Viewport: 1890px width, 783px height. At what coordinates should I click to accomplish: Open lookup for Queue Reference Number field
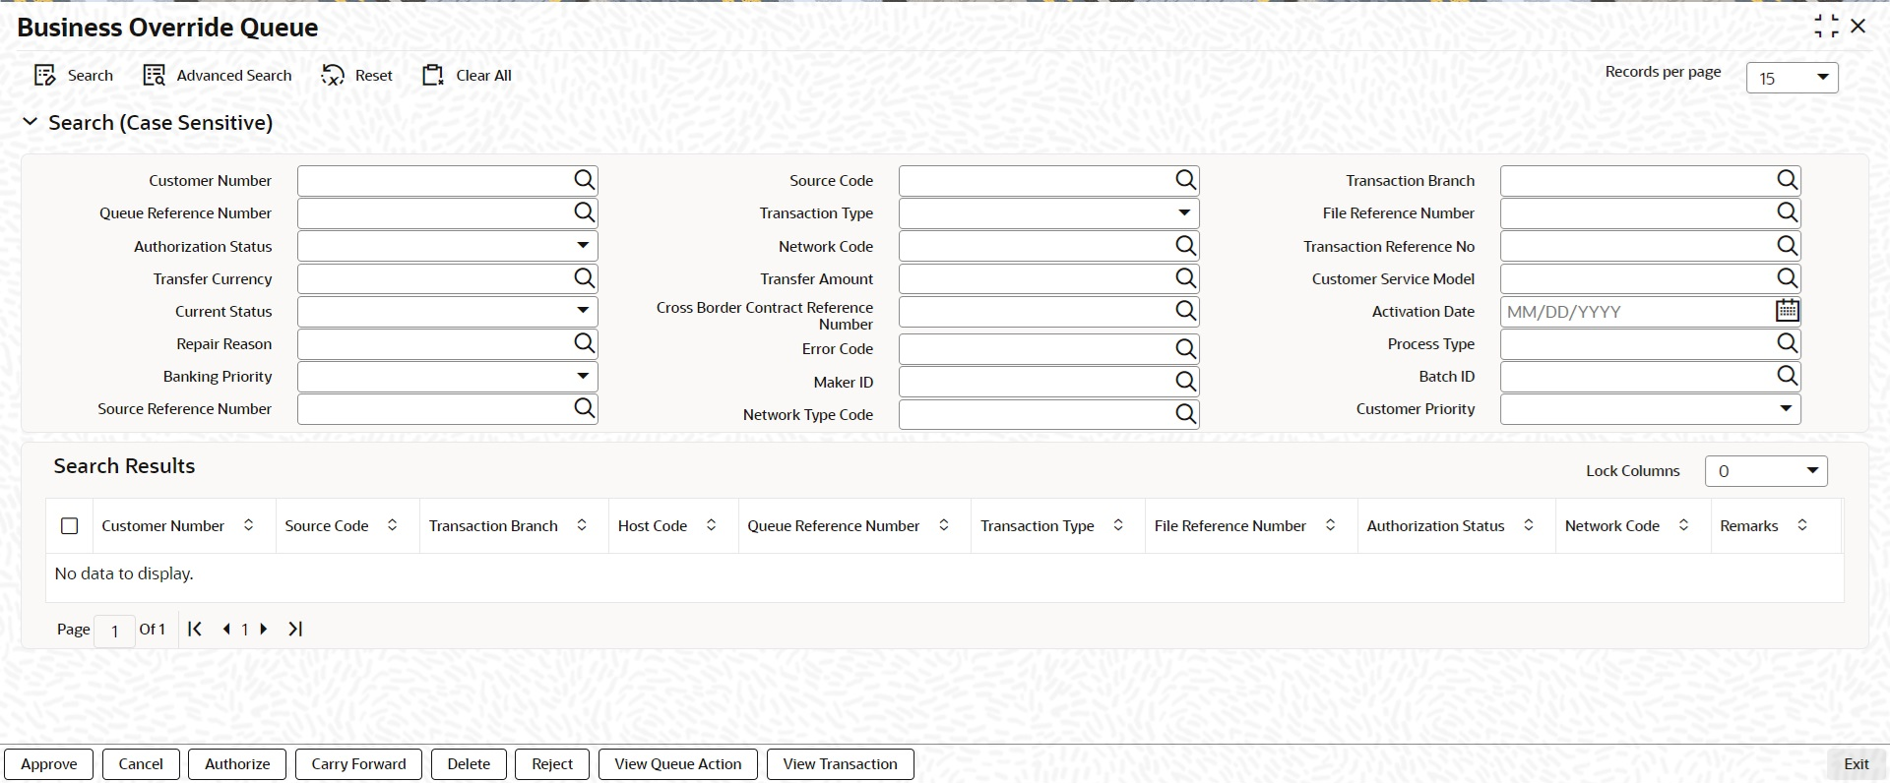tap(585, 212)
